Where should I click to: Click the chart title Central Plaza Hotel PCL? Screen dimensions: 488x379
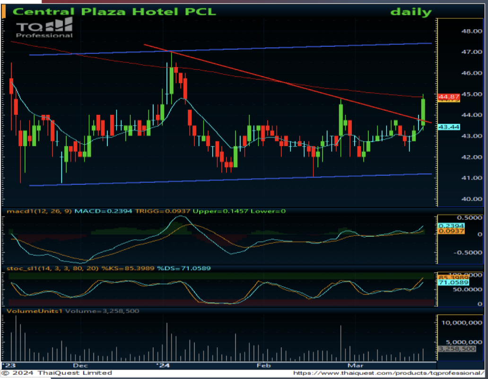point(114,12)
